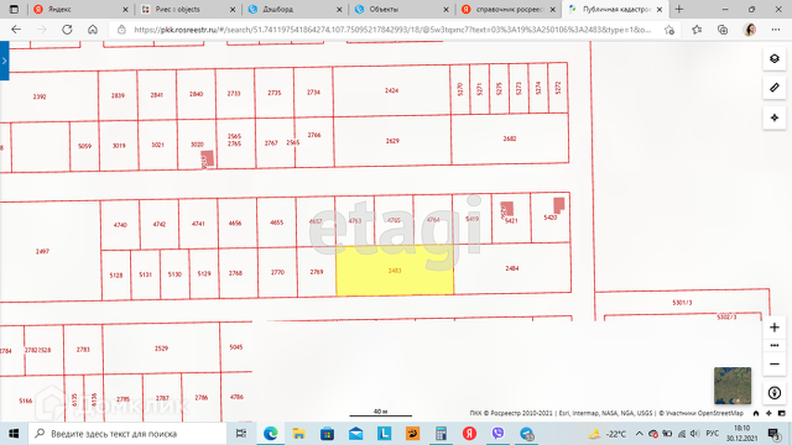Switch input language РУС indicator

click(x=712, y=433)
